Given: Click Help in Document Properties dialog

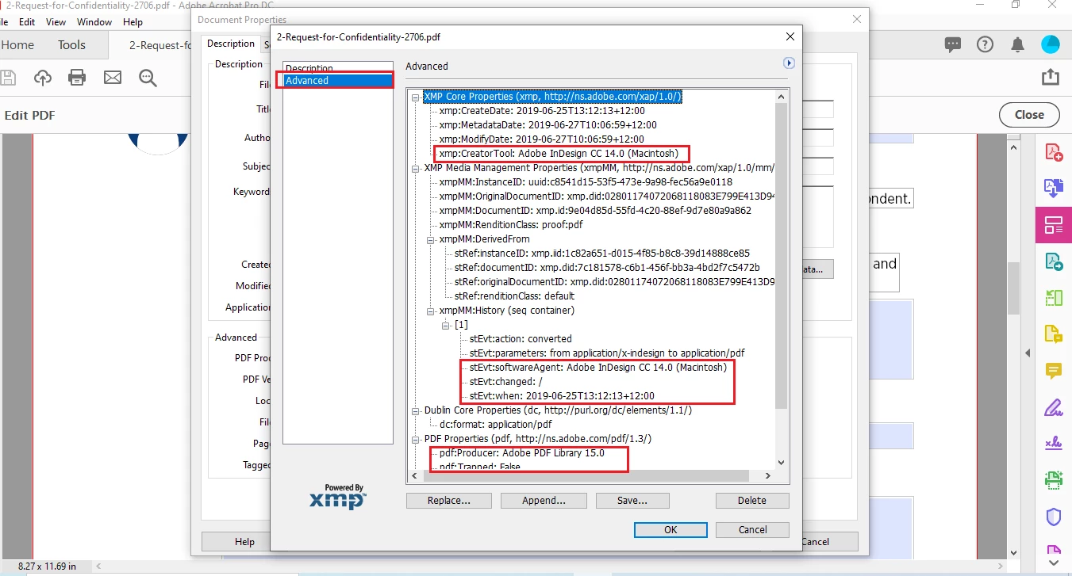Looking at the screenshot, I should (244, 542).
